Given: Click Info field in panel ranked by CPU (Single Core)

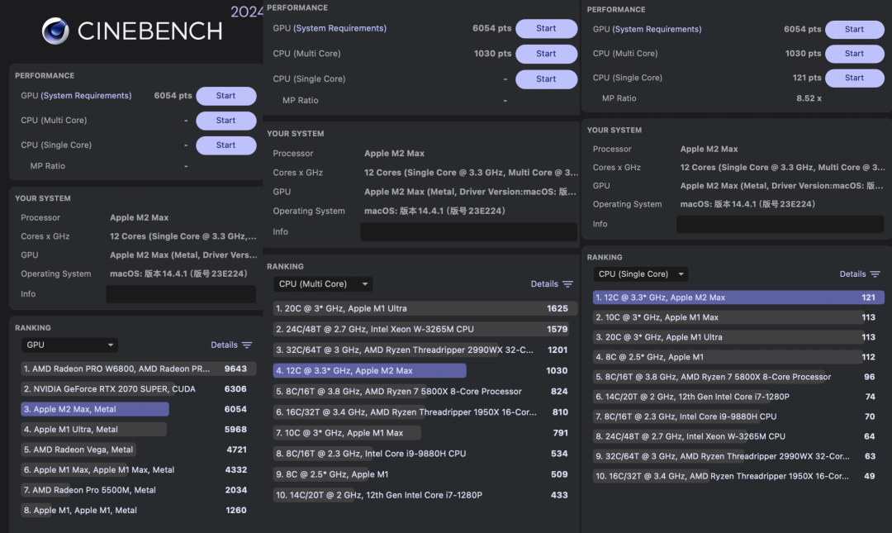Looking at the screenshot, I should coord(780,224).
